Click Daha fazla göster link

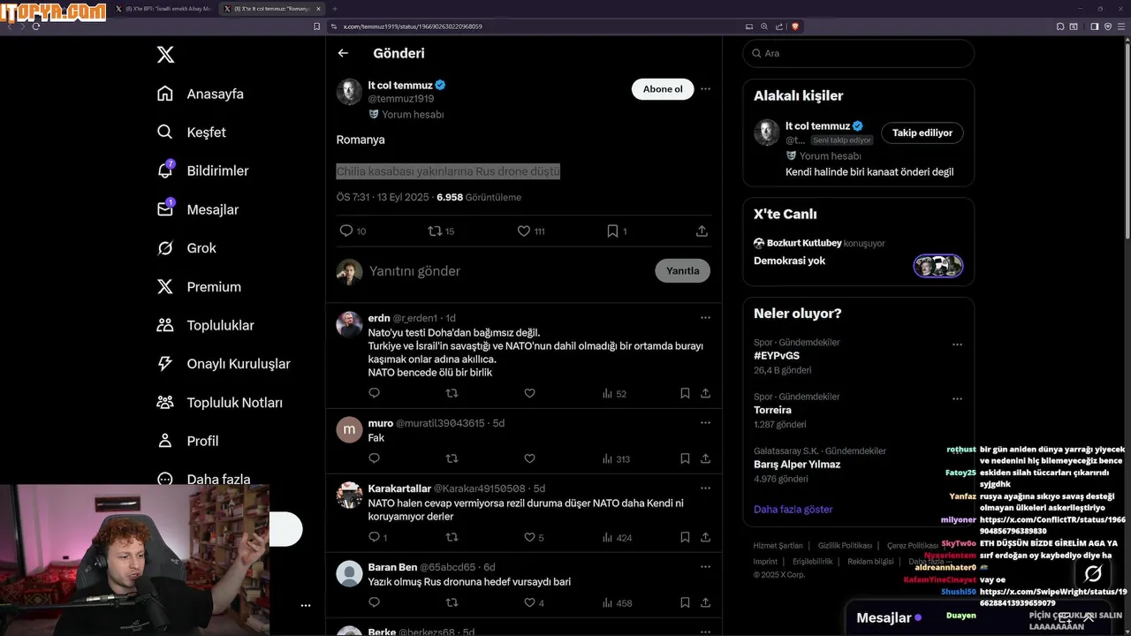(x=793, y=510)
